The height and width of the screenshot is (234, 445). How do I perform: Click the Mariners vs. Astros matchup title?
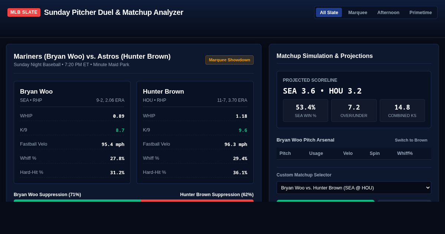pos(92,56)
